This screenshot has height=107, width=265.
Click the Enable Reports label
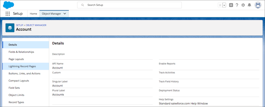coord(167,64)
